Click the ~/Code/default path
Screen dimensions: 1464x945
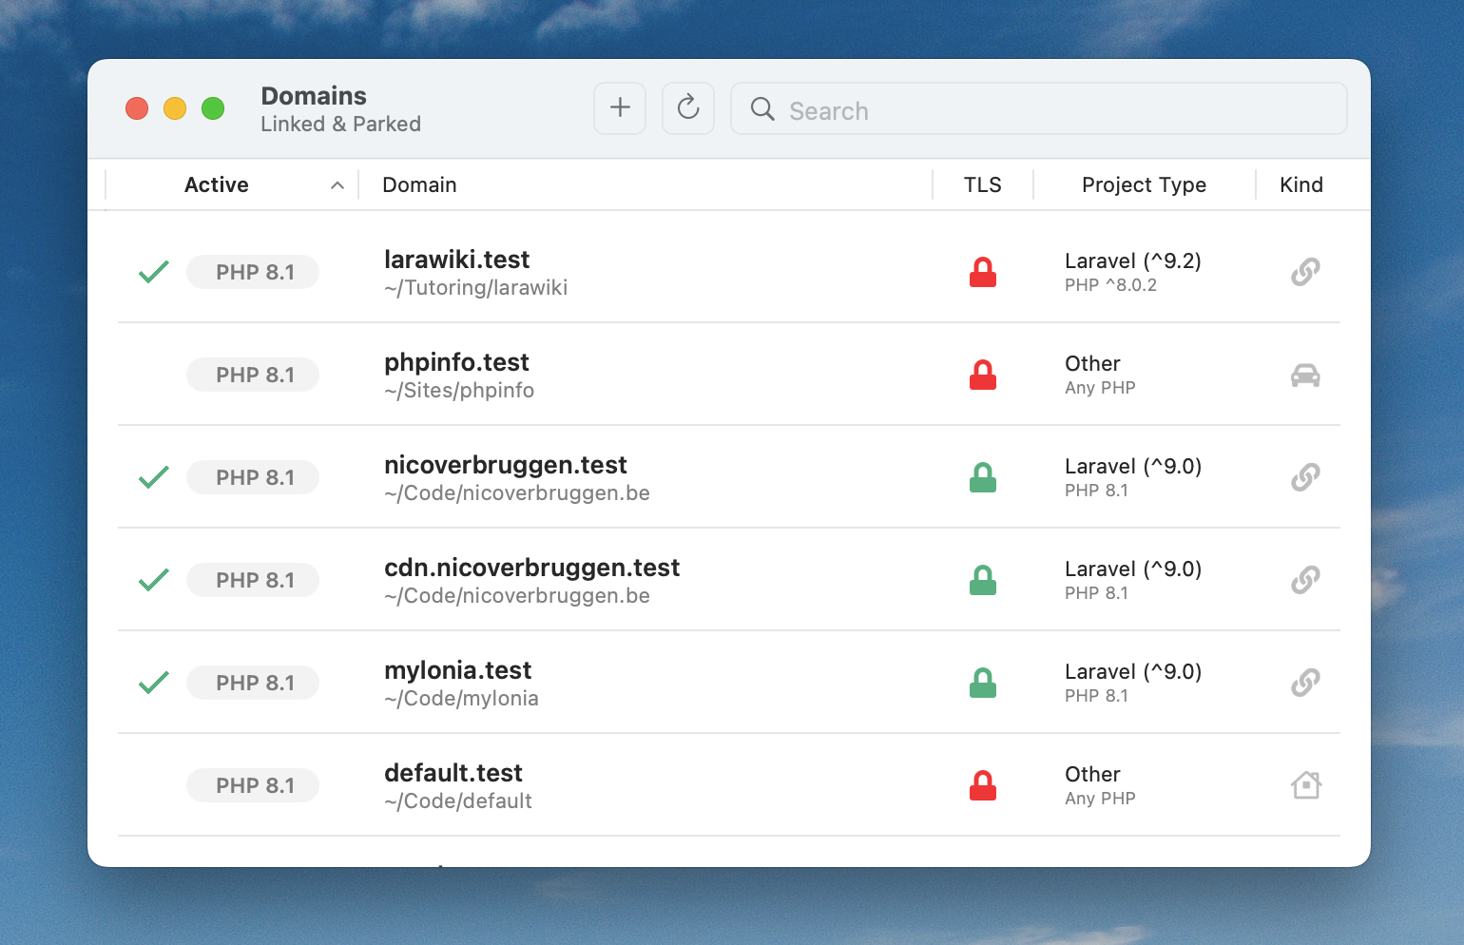[457, 801]
